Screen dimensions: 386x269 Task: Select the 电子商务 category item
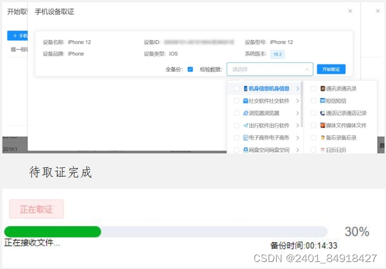(265, 138)
